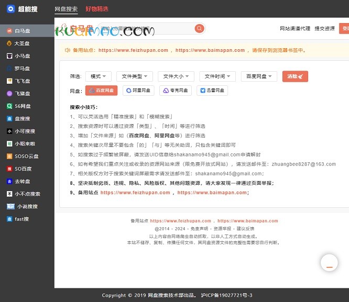349x302 pixels.
Task: Open the 小说搜搜 sidebar icon
Action: tap(10, 206)
